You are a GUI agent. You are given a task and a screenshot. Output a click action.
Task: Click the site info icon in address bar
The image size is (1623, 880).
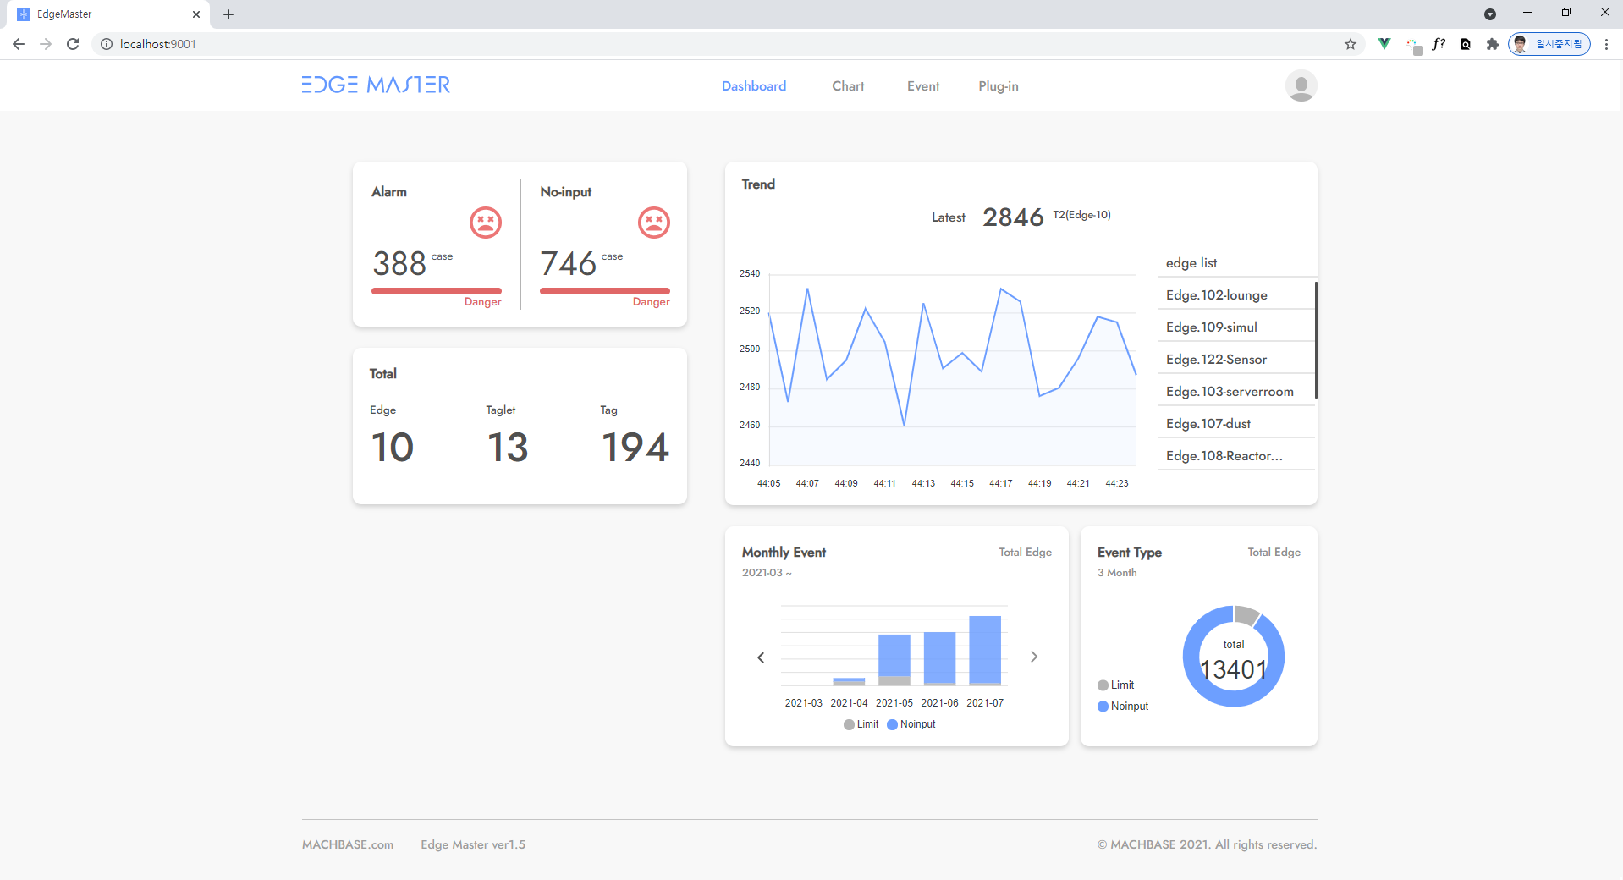pyautogui.click(x=107, y=44)
